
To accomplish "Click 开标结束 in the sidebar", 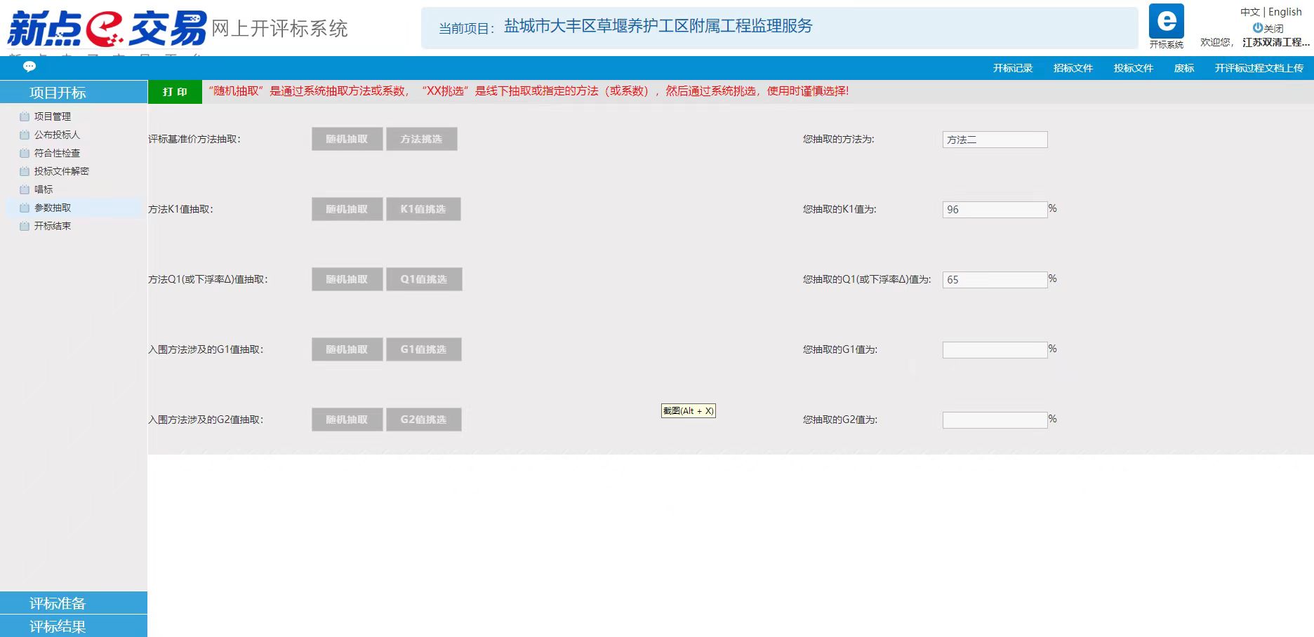I will (52, 226).
